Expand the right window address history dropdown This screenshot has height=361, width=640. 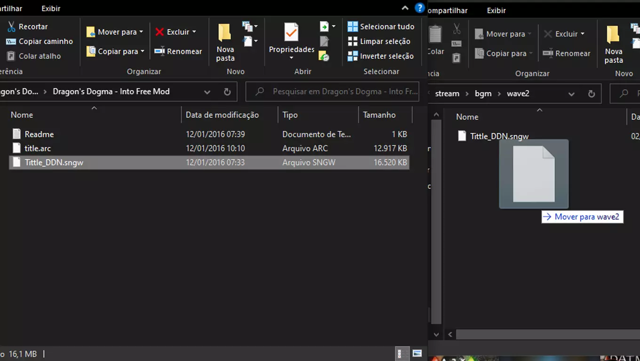(571, 94)
